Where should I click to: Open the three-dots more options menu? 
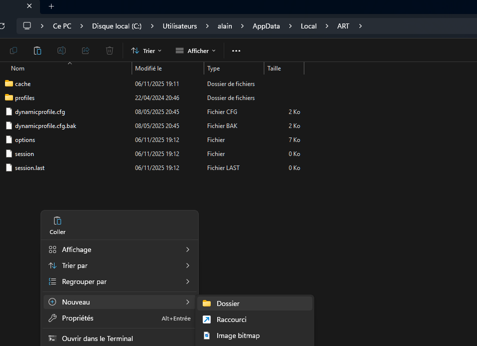click(x=236, y=50)
